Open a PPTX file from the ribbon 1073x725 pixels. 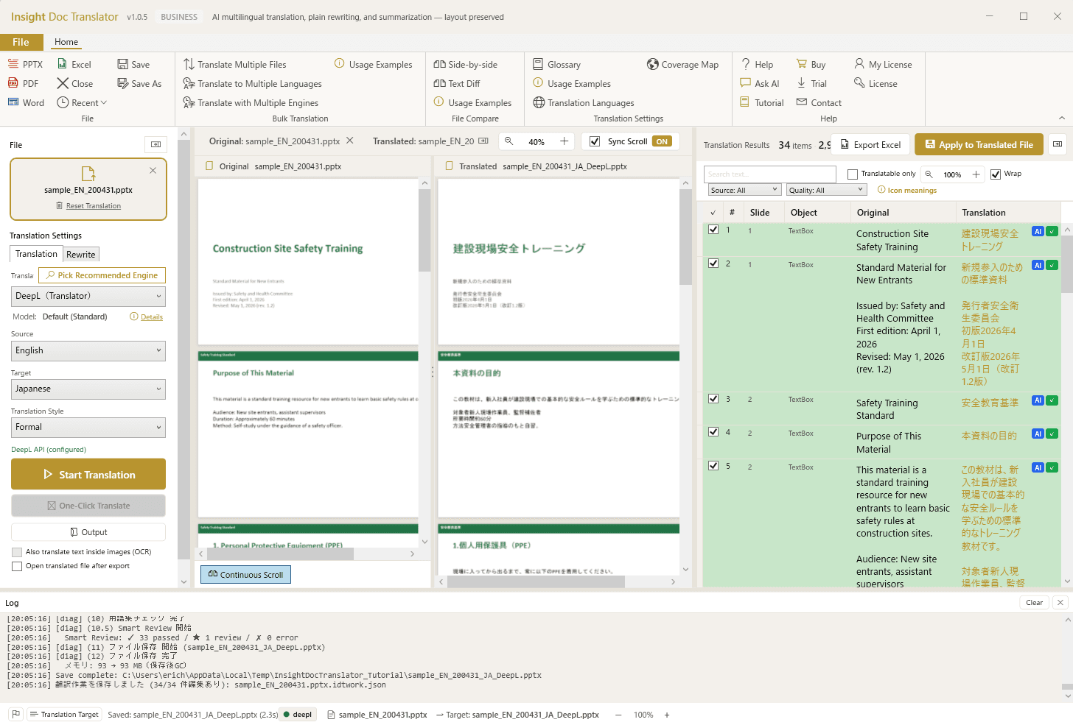(25, 64)
